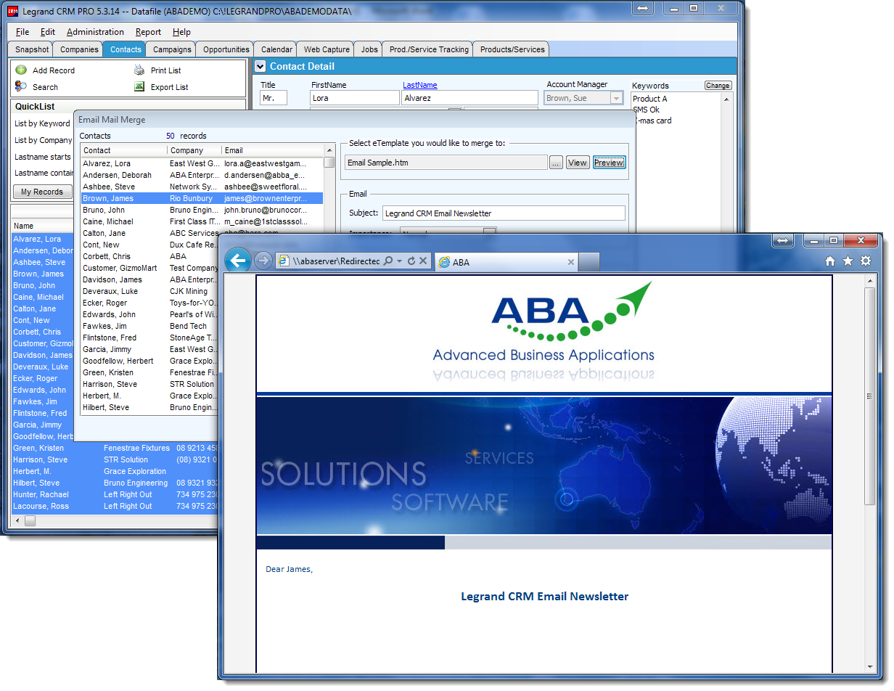The width and height of the screenshot is (894, 691).
Task: Open browser Home page icon
Action: (x=830, y=261)
